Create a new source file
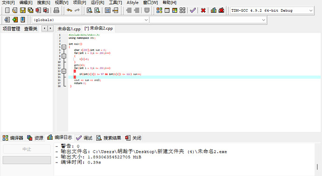Screen dimensions: 322x176 pos(7,10)
